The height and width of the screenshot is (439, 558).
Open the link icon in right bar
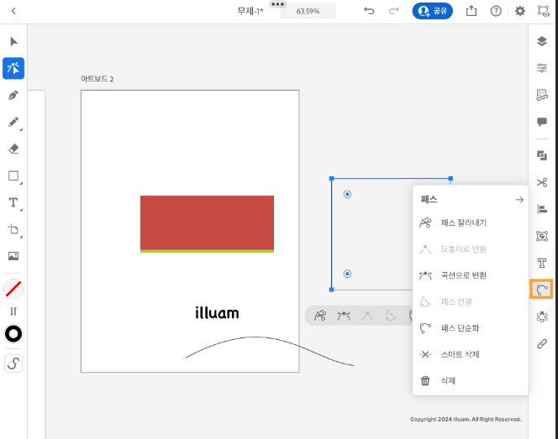point(542,344)
